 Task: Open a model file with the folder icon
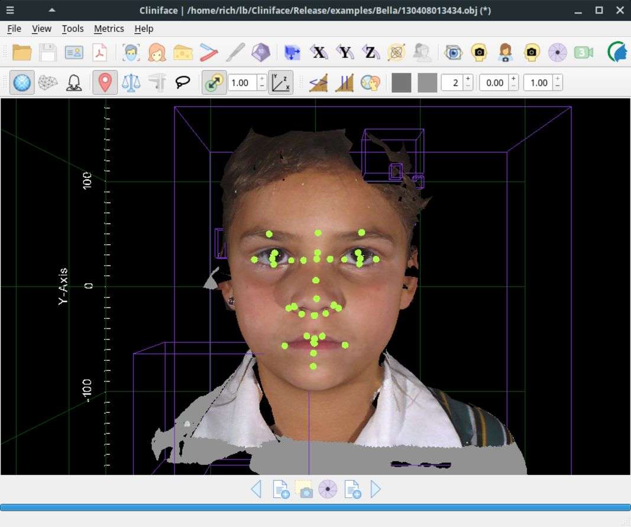22,53
